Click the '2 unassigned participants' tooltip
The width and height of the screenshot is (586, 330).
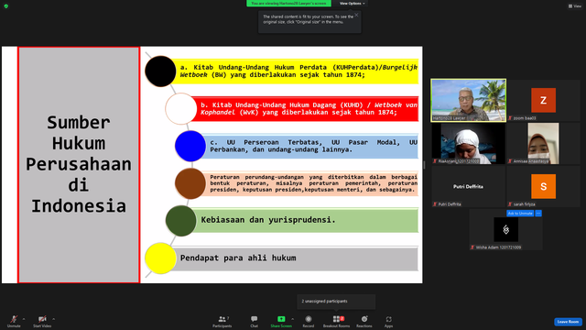coord(336,302)
